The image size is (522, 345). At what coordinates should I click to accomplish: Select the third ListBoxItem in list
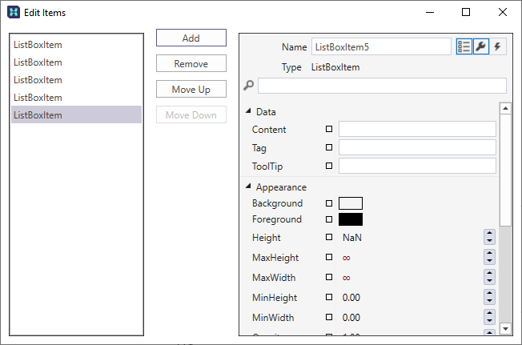click(76, 80)
